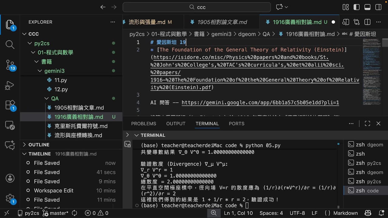Open the remote window indicator in the status bar
The height and width of the screenshot is (218, 388).
[x=7, y=213]
